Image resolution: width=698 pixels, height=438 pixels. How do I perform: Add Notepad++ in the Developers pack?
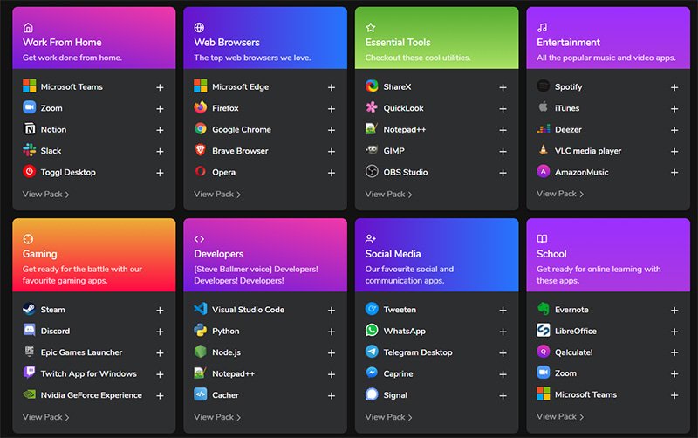click(x=332, y=374)
